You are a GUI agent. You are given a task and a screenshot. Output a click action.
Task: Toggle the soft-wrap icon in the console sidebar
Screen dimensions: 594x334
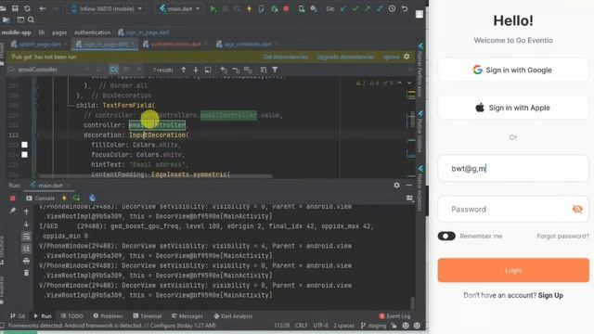(26, 237)
